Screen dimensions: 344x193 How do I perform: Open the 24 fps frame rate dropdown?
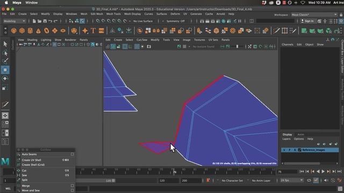[x=291, y=181]
